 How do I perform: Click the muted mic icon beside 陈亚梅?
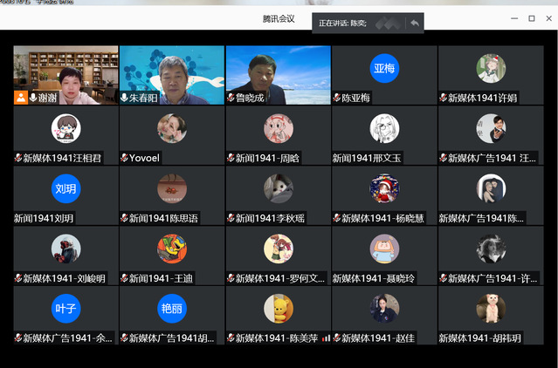click(x=337, y=99)
